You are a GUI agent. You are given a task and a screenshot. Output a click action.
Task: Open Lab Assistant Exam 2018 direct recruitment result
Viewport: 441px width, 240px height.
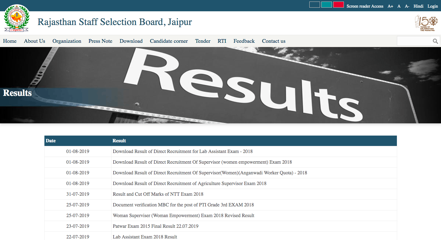(183, 151)
